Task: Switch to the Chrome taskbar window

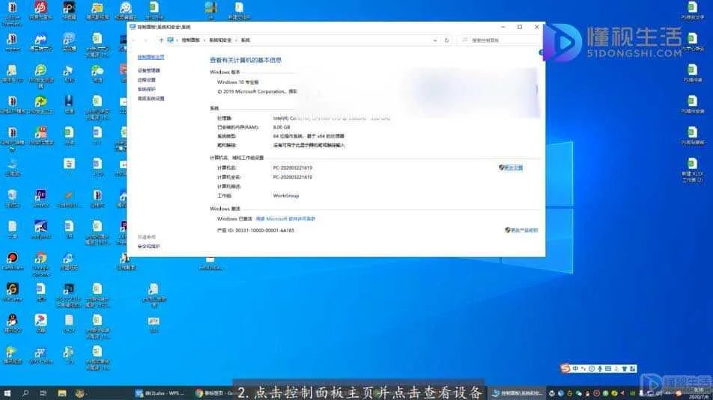Action: point(213,393)
